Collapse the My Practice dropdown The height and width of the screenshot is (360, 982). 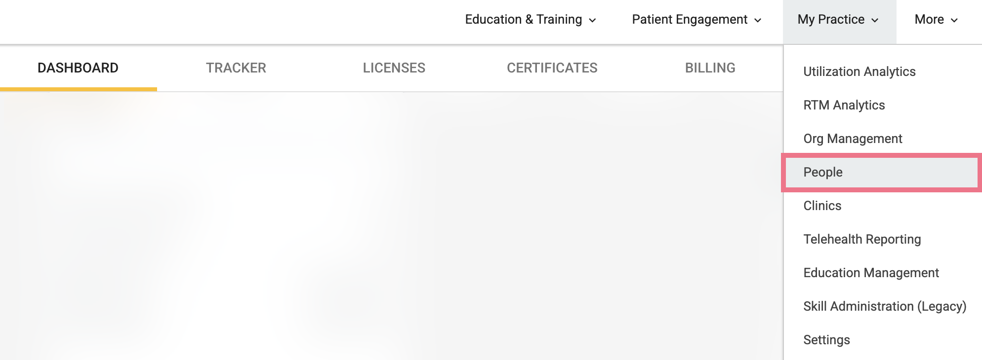click(839, 20)
